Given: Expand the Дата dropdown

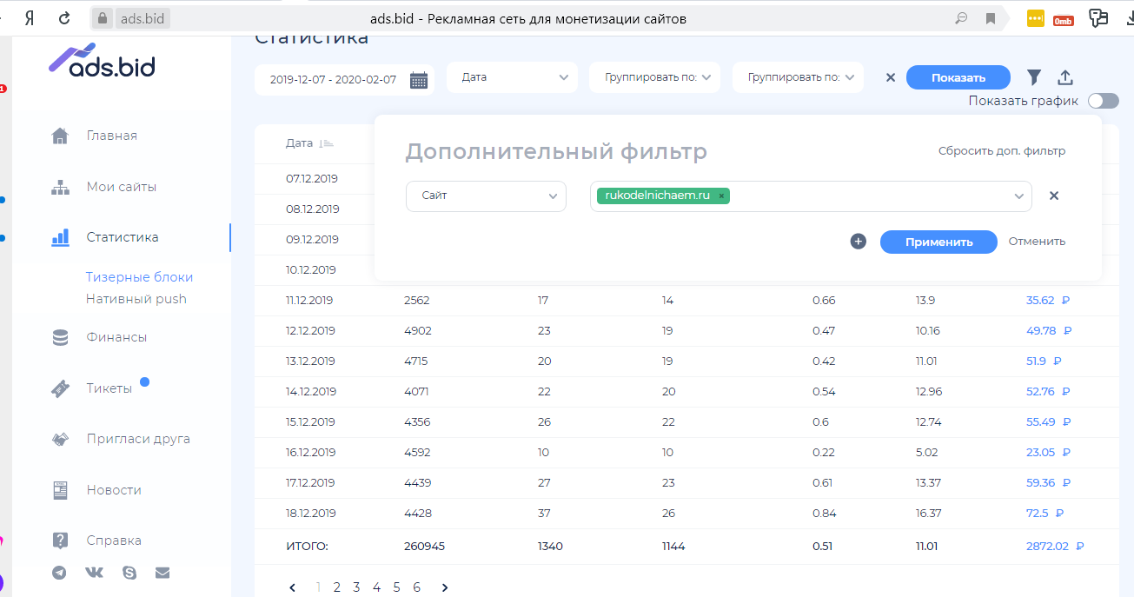Looking at the screenshot, I should 512,77.
